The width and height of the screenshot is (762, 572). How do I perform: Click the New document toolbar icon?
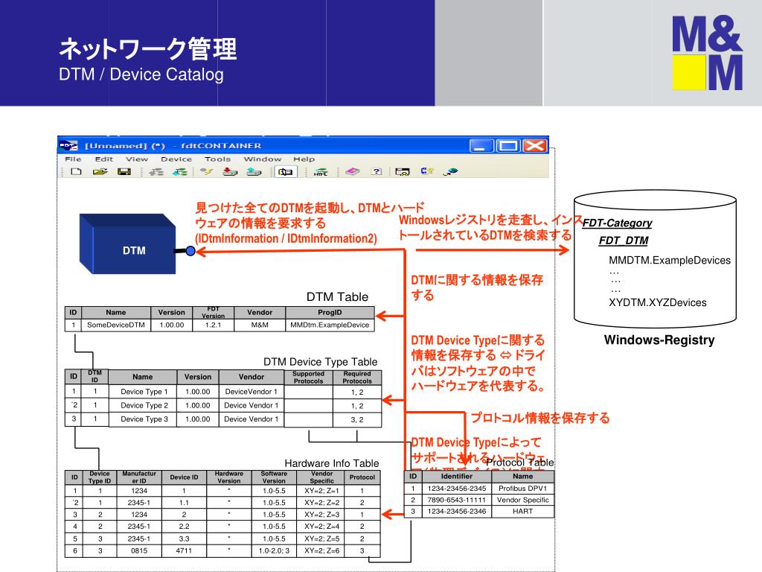pyautogui.click(x=75, y=172)
